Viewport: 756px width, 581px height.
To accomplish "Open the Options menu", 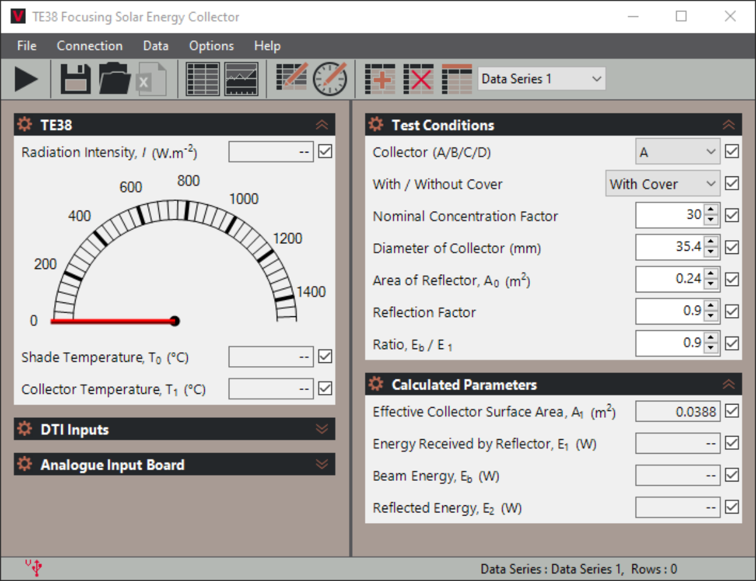I will coord(212,46).
